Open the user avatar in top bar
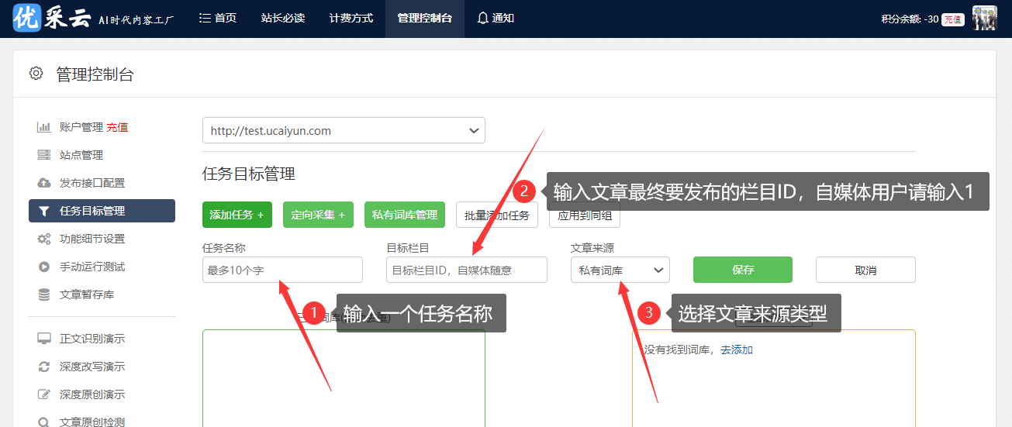The image size is (1012, 427). click(x=984, y=19)
